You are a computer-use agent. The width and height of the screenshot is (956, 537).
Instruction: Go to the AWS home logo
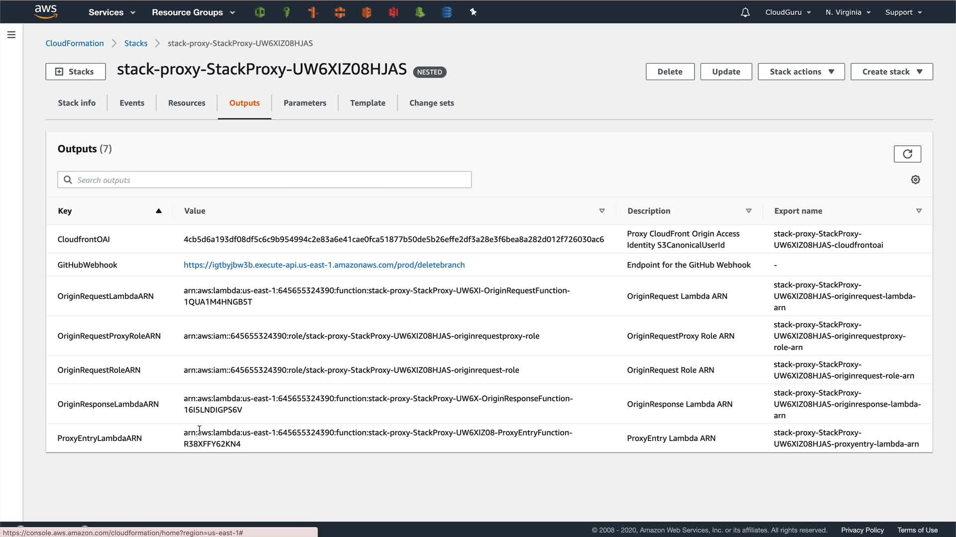point(46,11)
